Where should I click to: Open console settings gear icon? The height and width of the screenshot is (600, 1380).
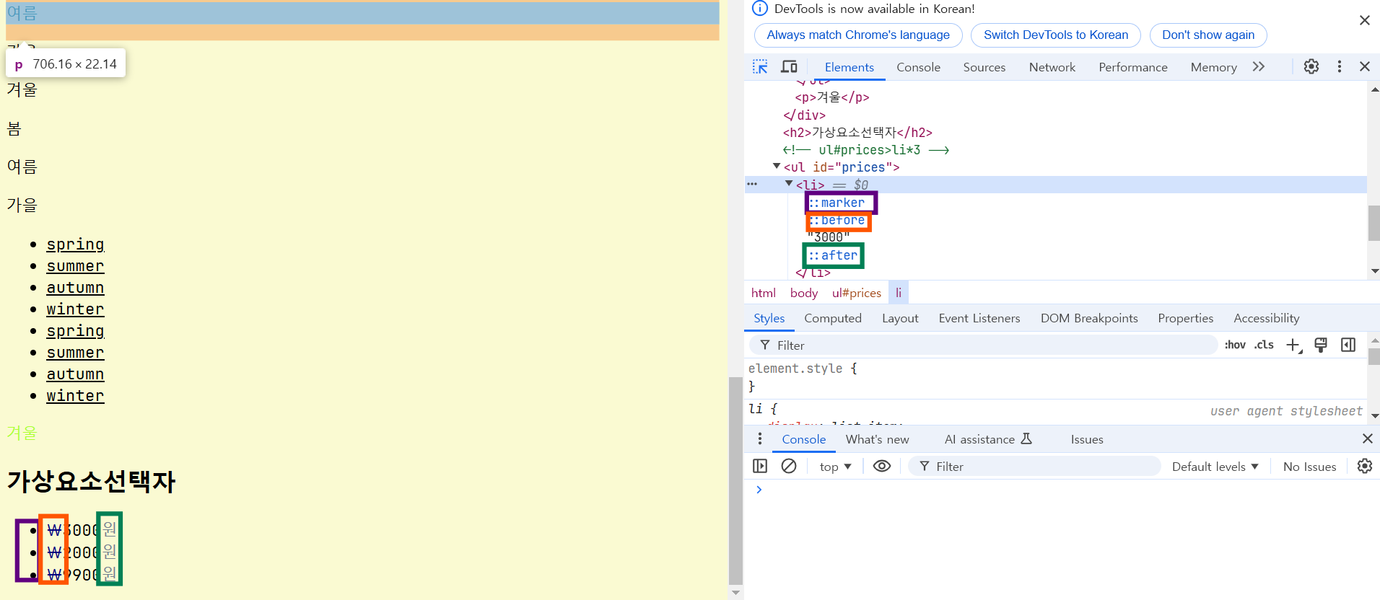click(1365, 467)
